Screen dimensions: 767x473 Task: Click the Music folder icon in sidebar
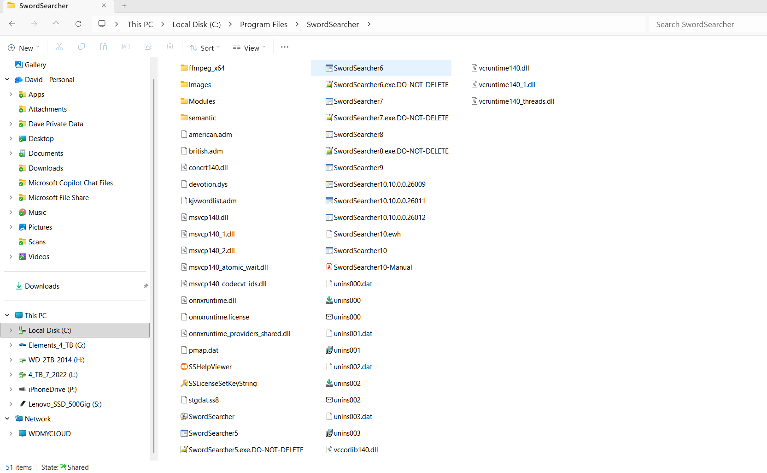[x=22, y=212]
